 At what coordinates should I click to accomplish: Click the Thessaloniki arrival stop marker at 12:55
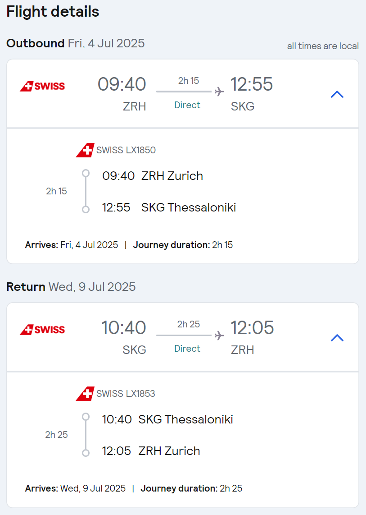[86, 209]
